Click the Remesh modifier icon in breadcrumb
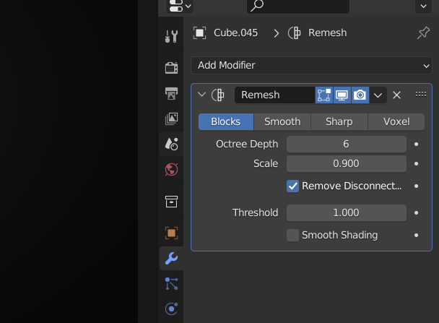The image size is (439, 323). 295,33
